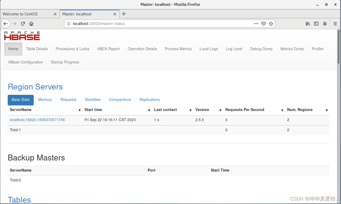Open Local Logs page

pos(209,49)
